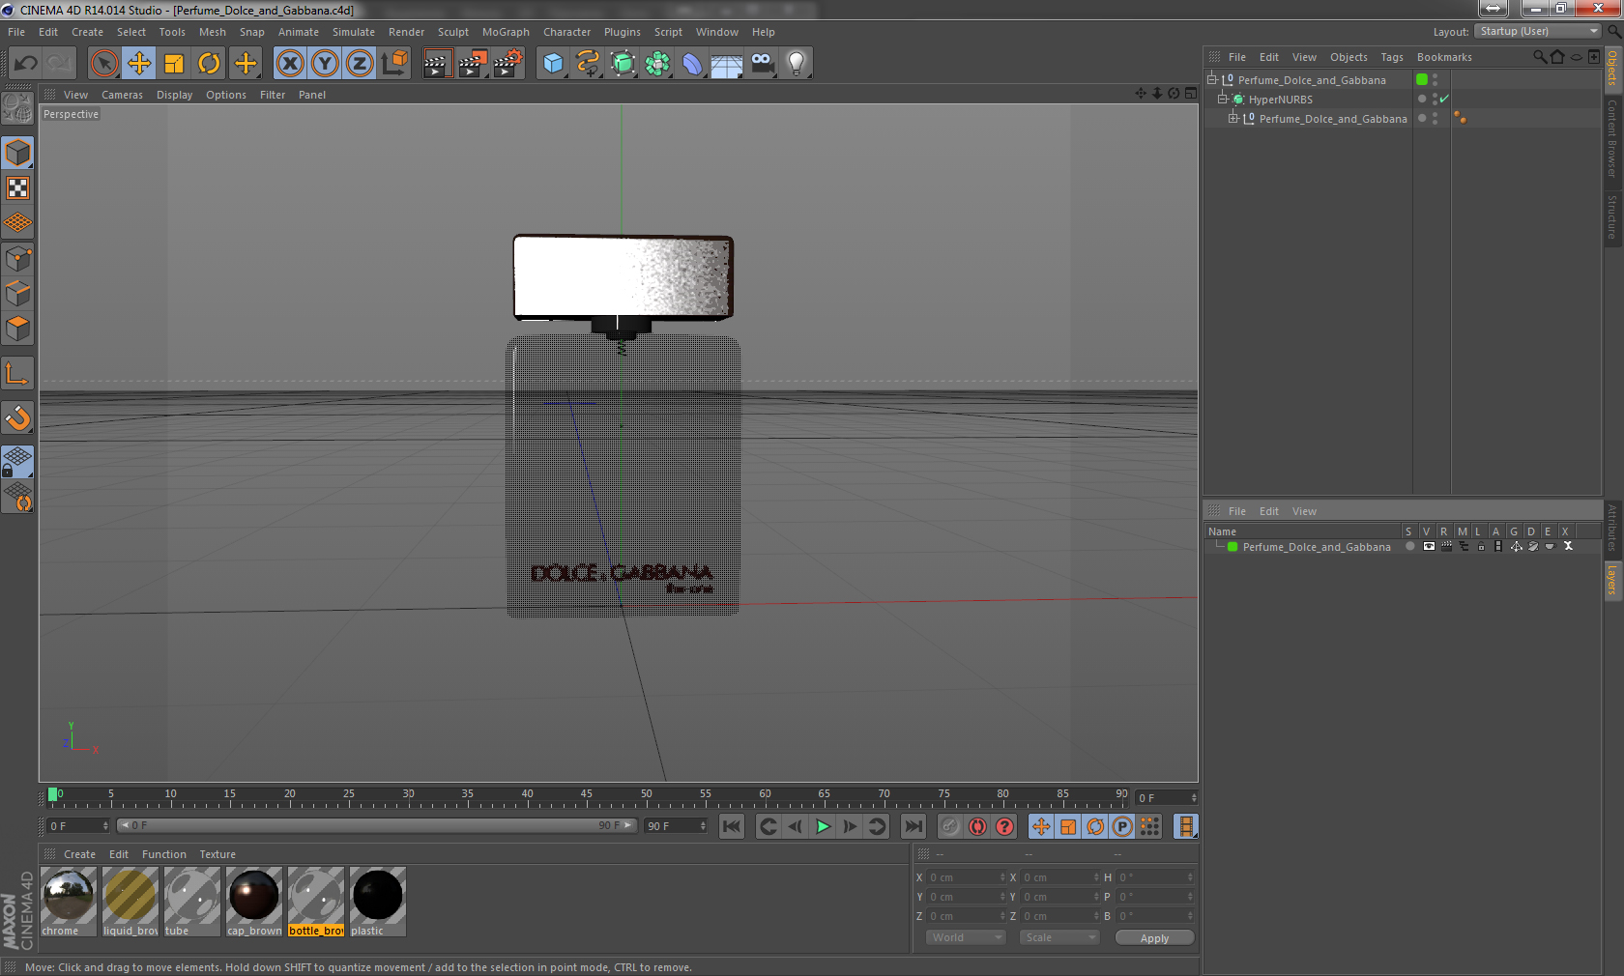Click the Undo arrow icon
This screenshot has width=1624, height=976.
click(x=26, y=64)
